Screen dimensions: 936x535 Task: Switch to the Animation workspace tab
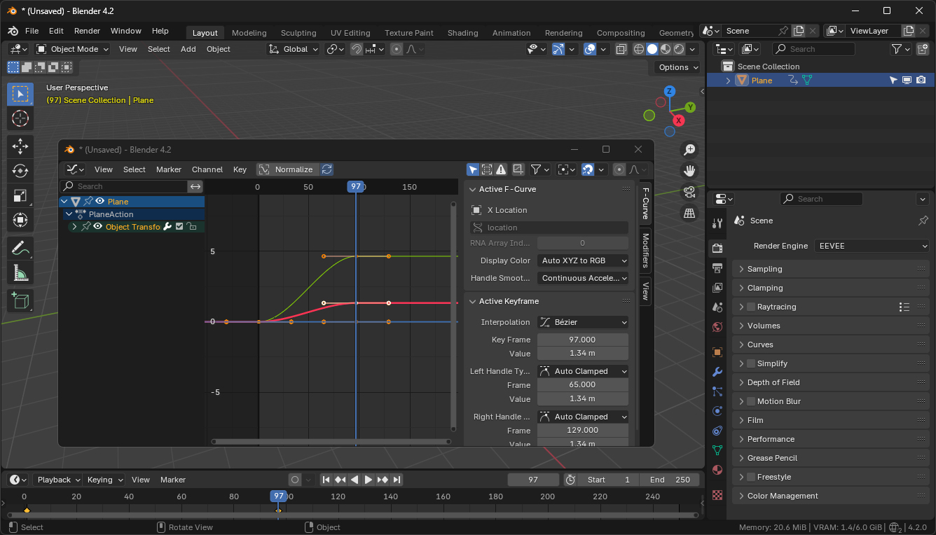(x=511, y=33)
